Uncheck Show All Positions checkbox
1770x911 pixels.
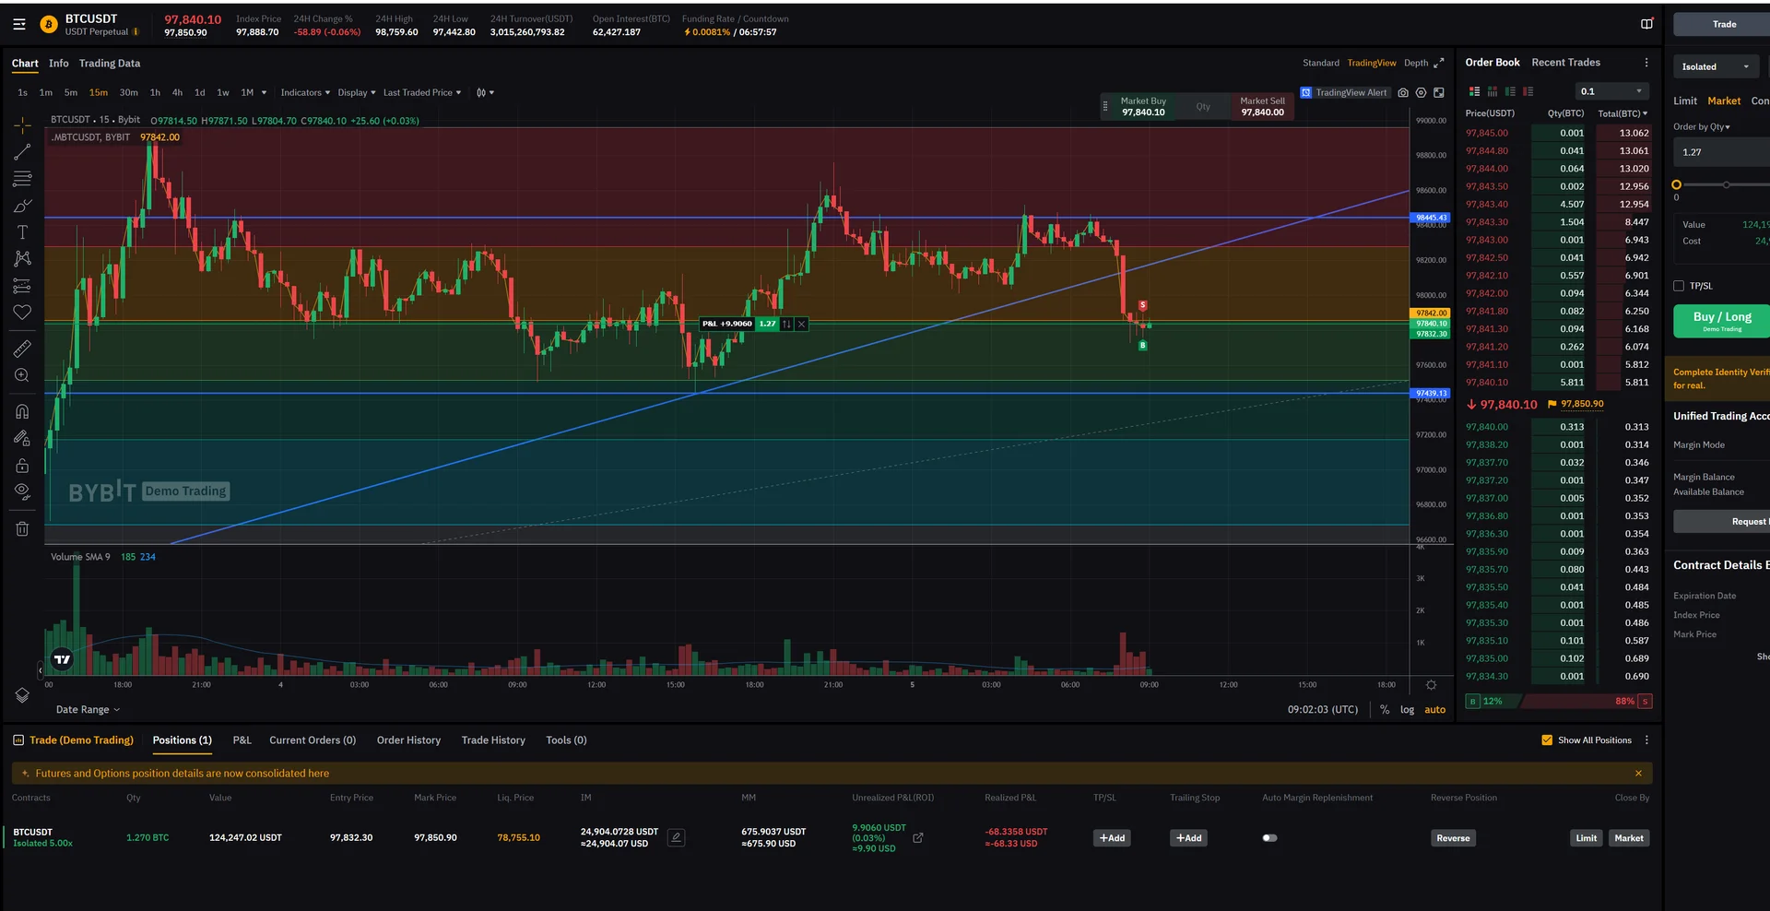point(1547,740)
